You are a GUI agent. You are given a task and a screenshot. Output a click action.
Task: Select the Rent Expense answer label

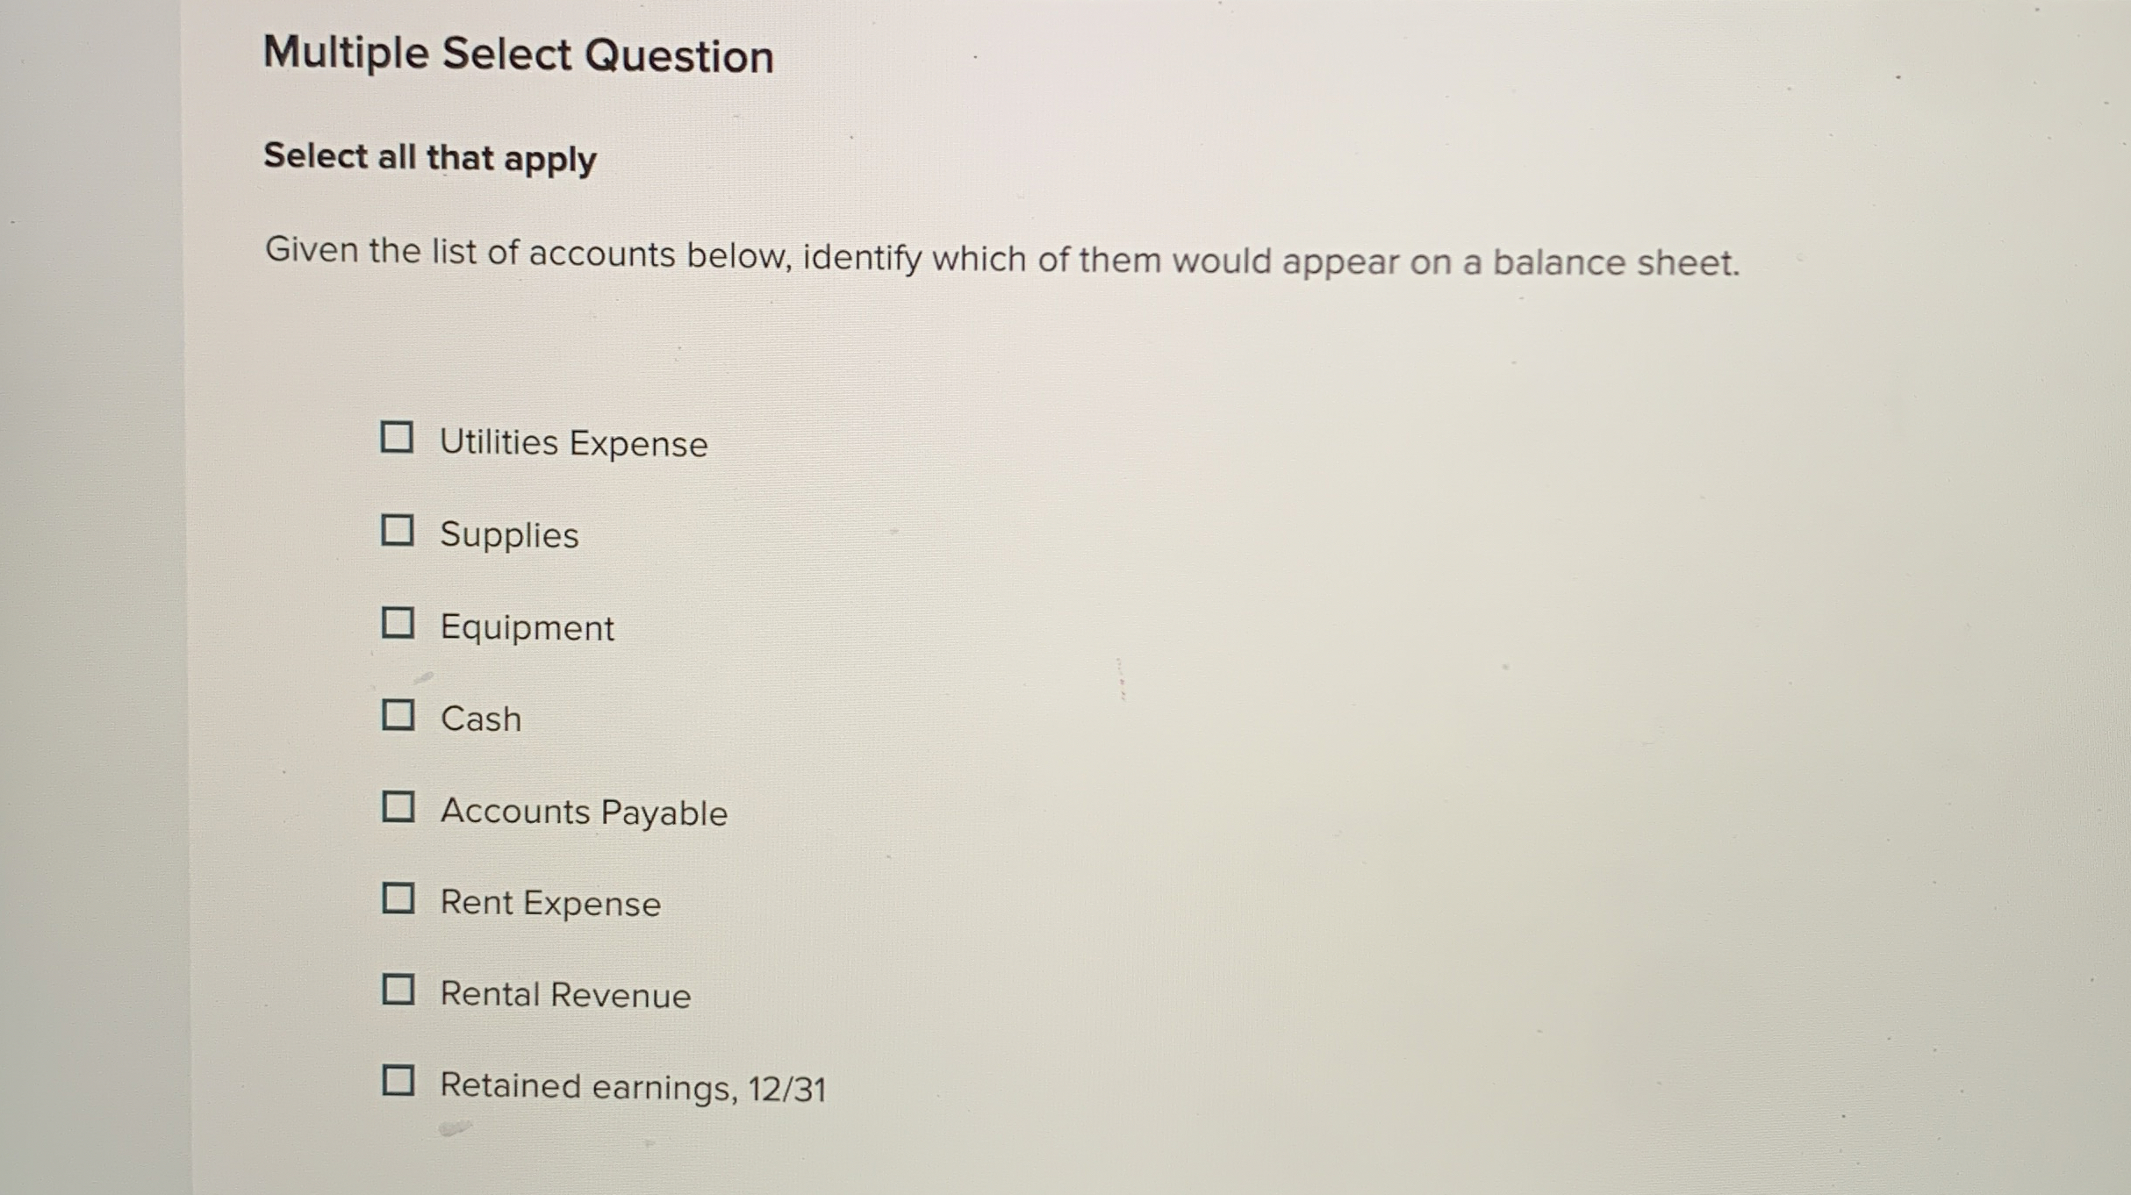coord(551,903)
